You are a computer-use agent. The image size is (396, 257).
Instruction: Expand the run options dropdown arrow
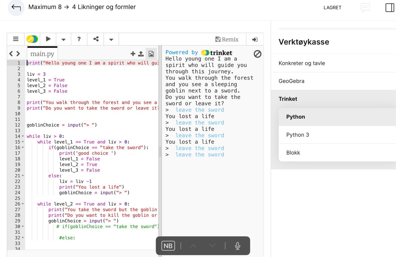[63, 39]
